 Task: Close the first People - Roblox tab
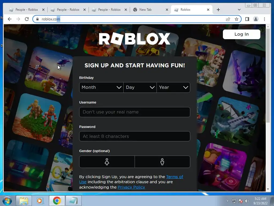tap(43, 10)
